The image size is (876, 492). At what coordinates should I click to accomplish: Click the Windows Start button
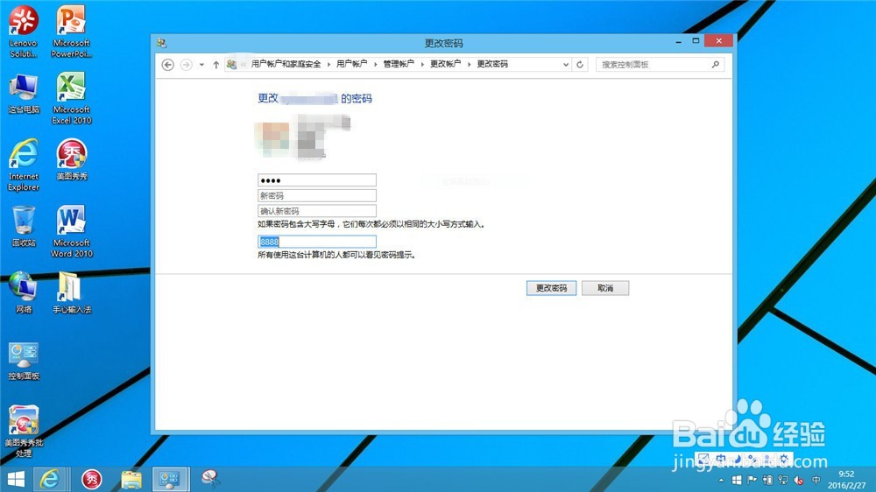click(16, 479)
